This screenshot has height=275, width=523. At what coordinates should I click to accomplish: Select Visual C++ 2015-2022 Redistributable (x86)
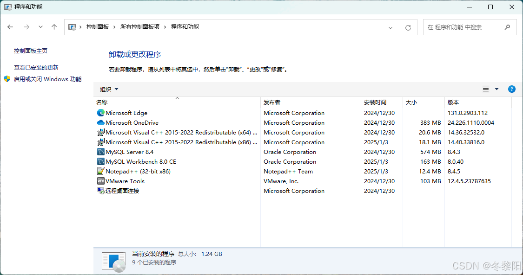181,142
